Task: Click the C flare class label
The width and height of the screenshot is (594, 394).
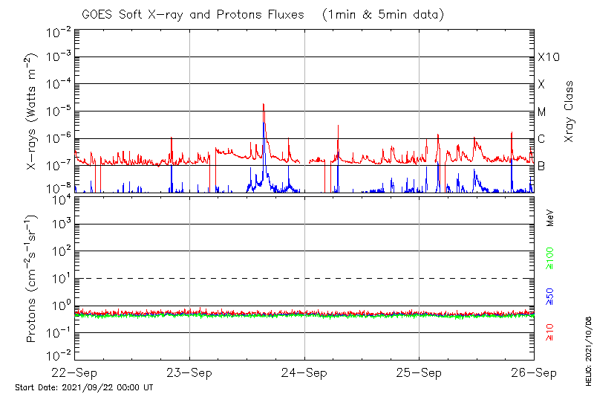Action: pyautogui.click(x=542, y=139)
